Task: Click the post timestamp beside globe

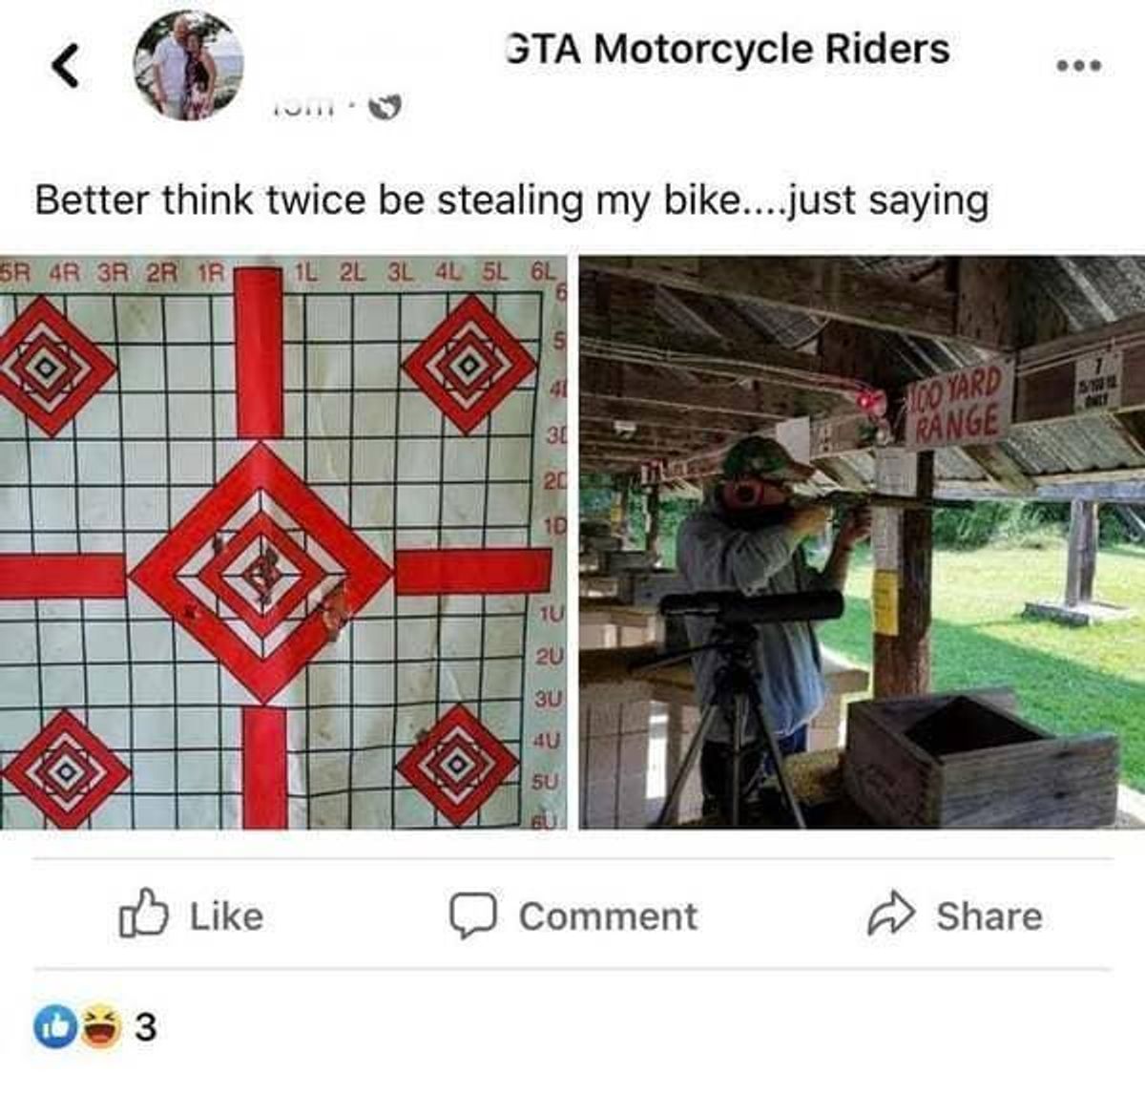Action: coord(304,107)
